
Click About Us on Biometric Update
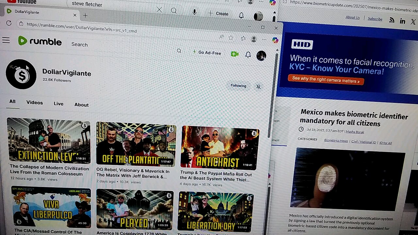tap(353, 18)
